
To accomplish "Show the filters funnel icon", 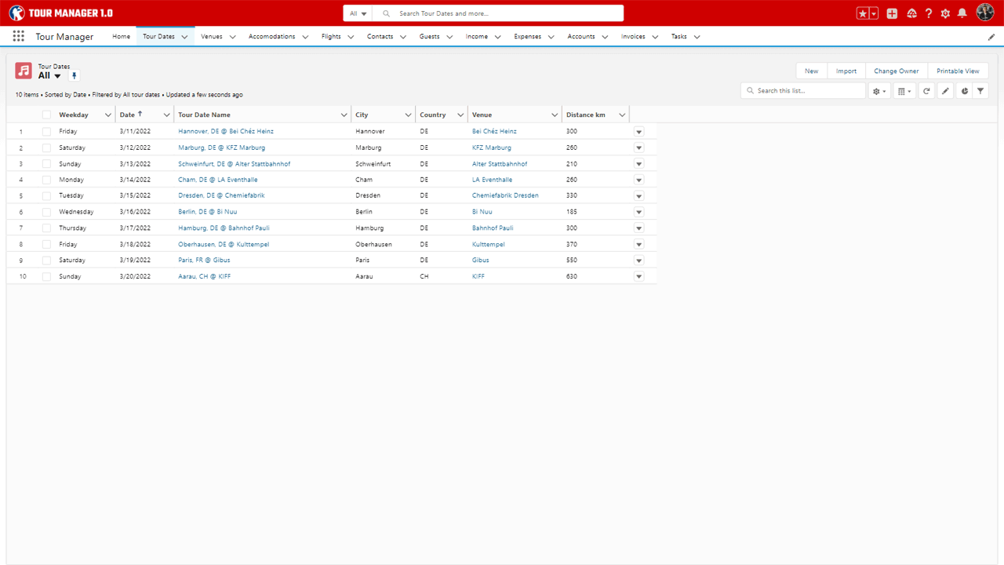I will click(980, 91).
